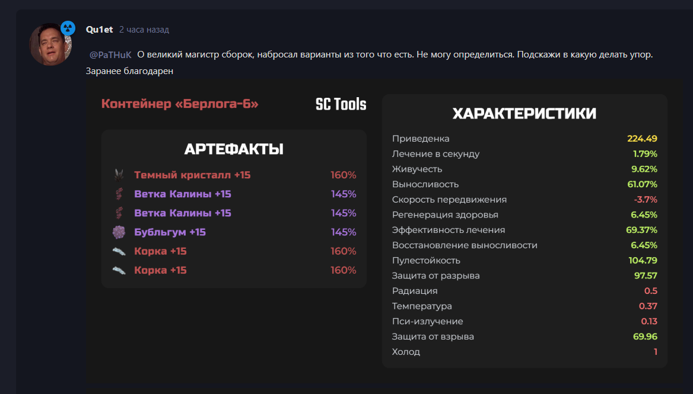Click the first Корка artifact icon

[119, 251]
